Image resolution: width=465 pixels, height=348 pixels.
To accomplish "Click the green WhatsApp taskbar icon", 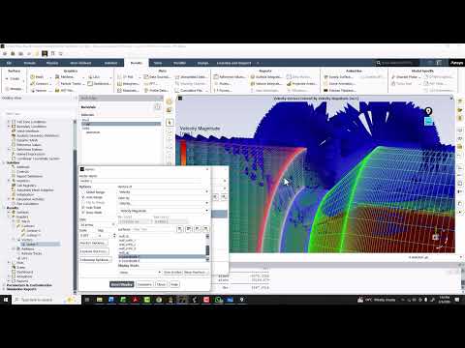I will coord(219,300).
